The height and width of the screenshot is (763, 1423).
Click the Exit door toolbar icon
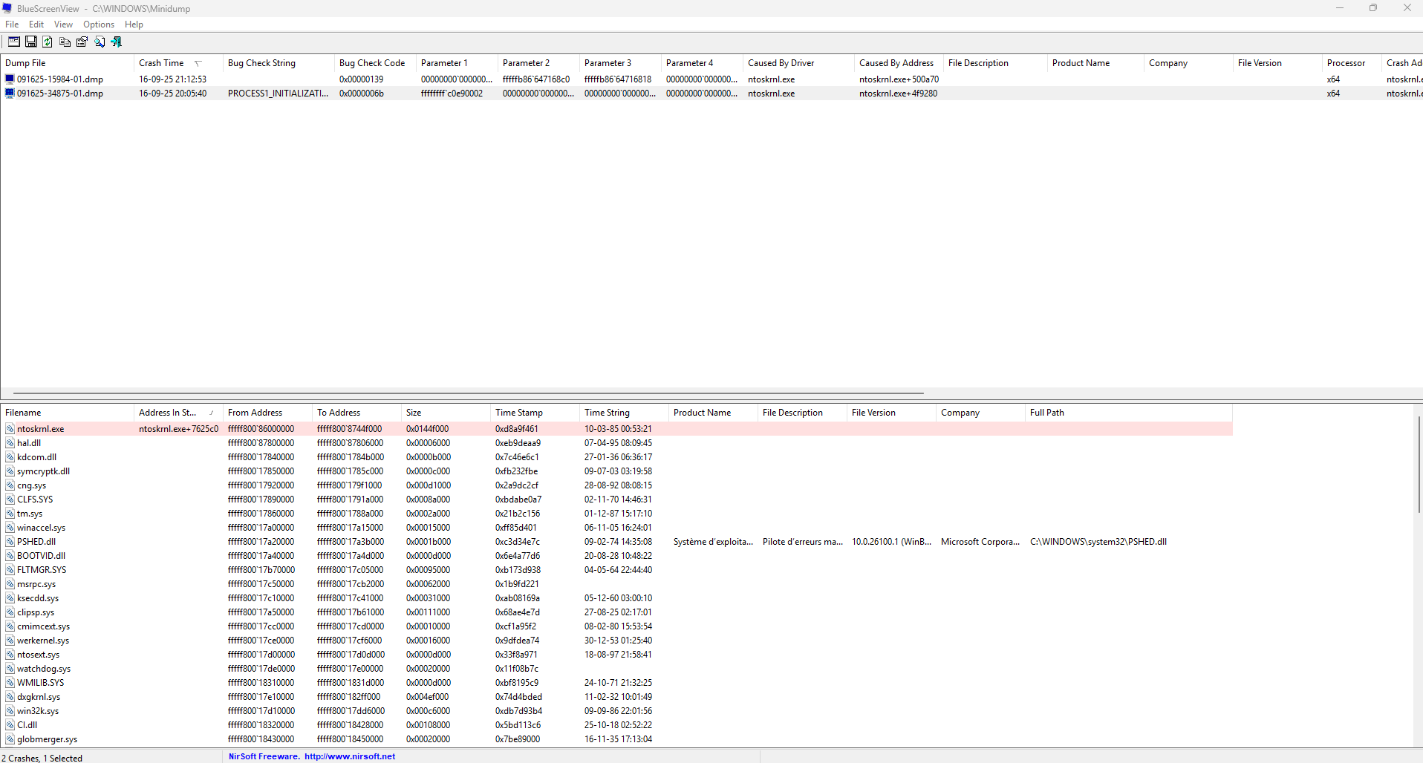pos(117,42)
